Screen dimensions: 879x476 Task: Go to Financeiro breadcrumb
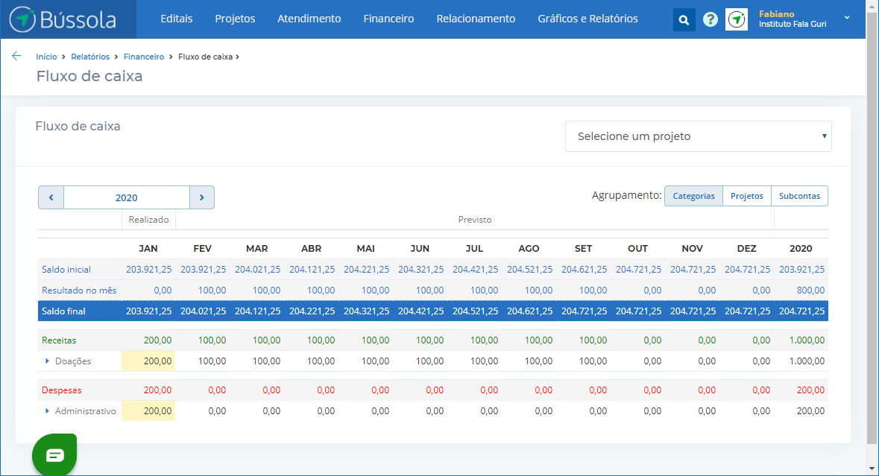tap(143, 57)
